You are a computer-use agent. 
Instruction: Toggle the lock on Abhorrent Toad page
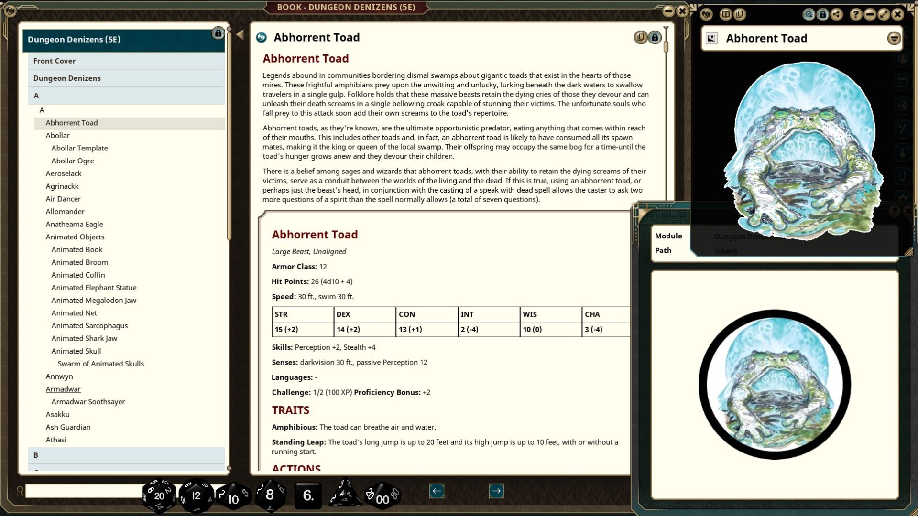tap(655, 37)
